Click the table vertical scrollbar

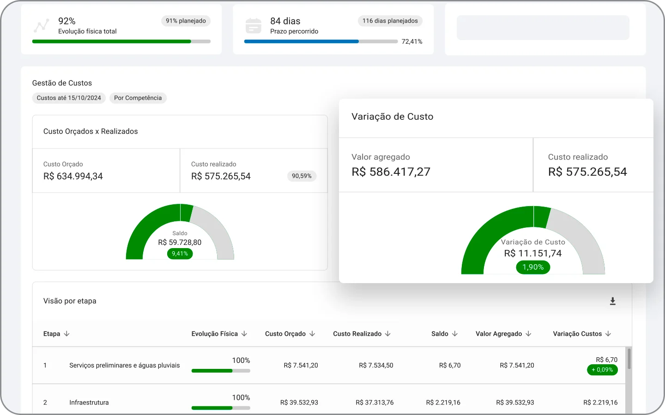629,359
